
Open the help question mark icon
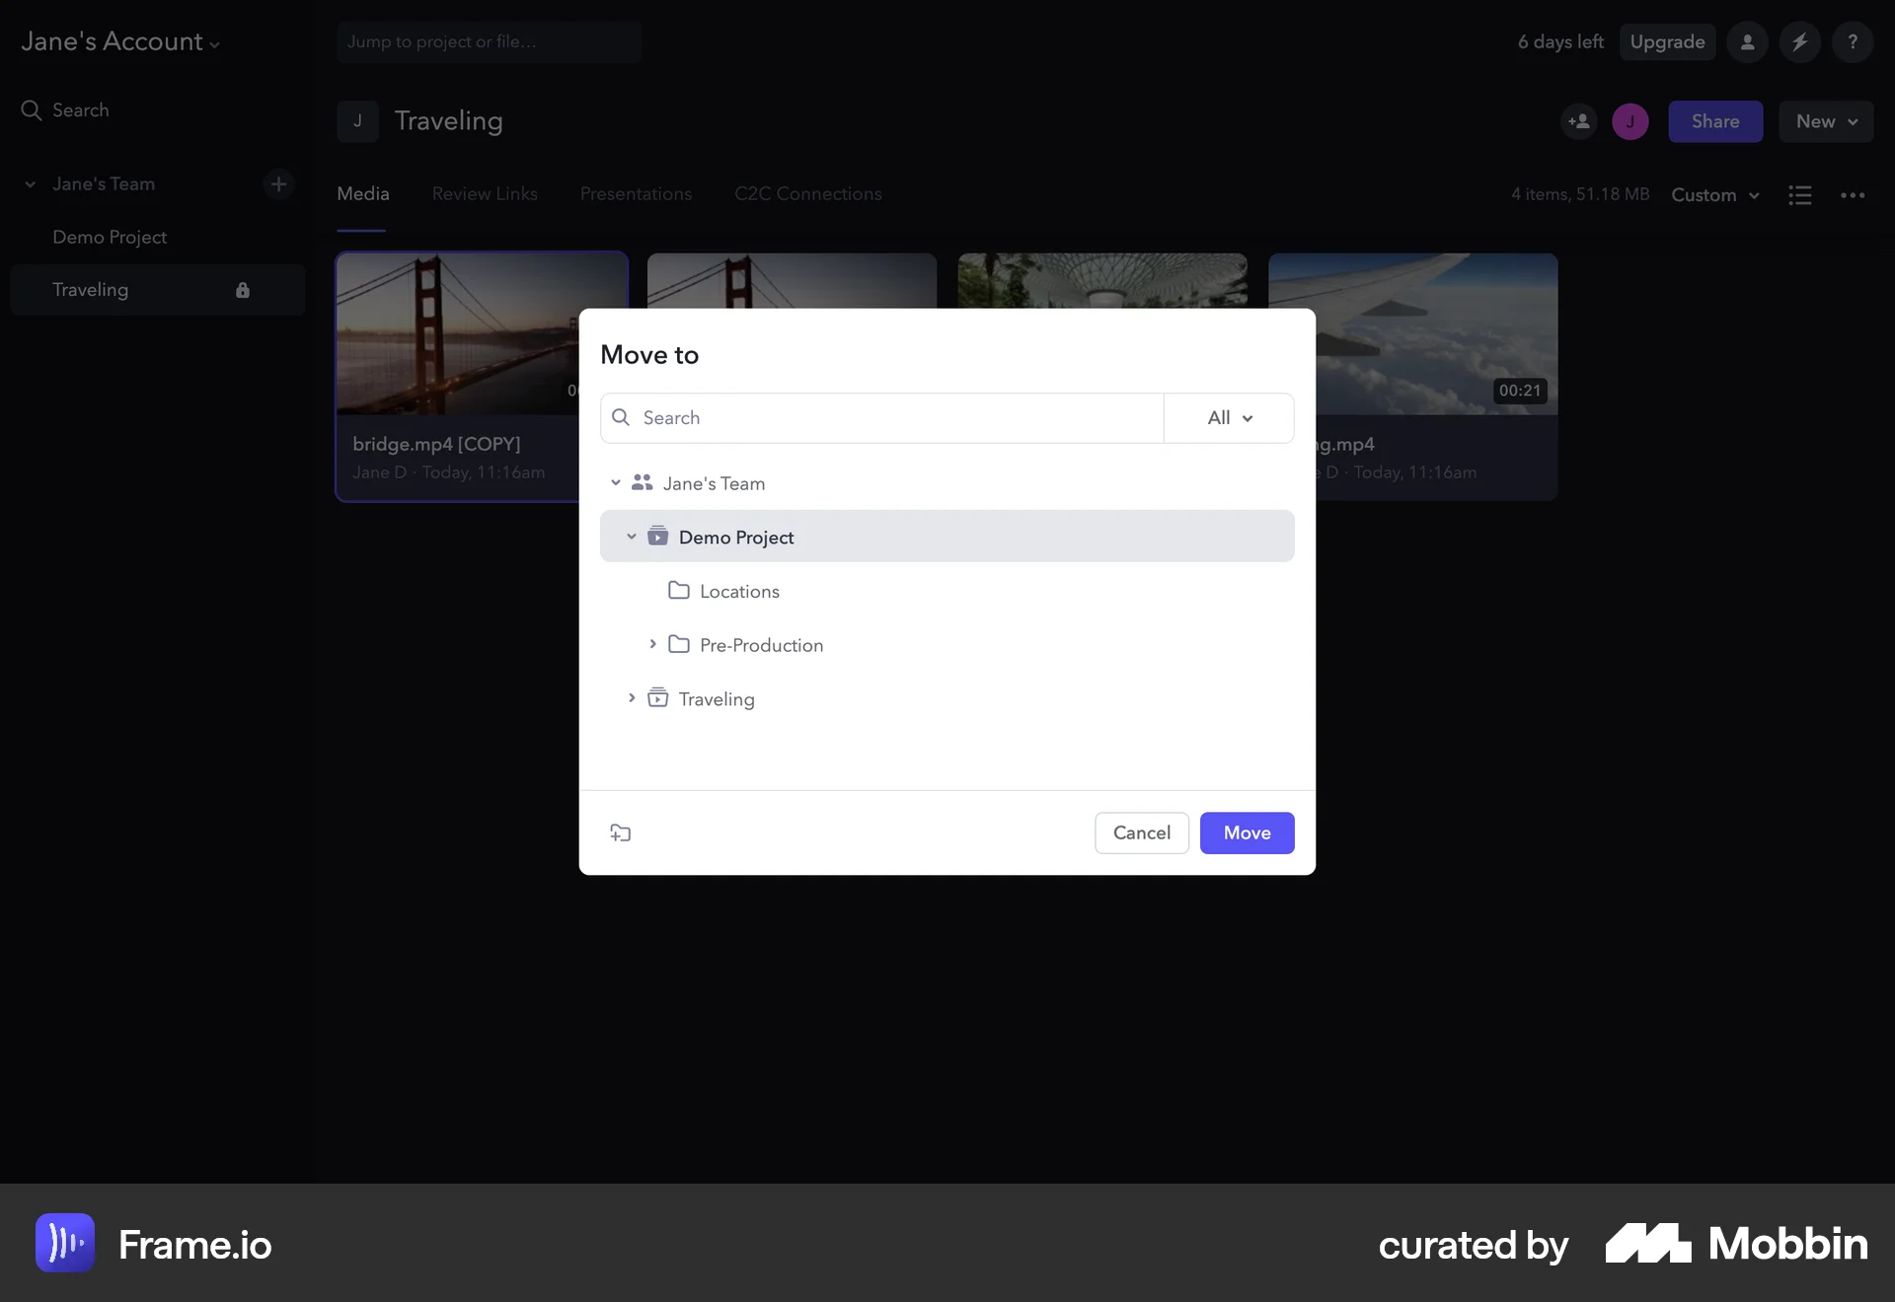click(1854, 41)
